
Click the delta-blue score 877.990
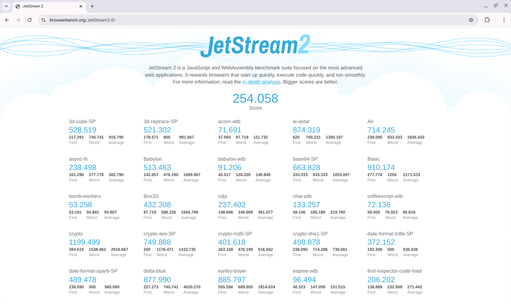point(157,280)
